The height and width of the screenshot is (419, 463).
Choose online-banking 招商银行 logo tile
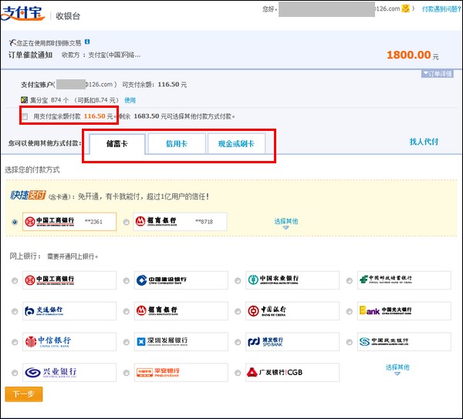click(x=181, y=311)
